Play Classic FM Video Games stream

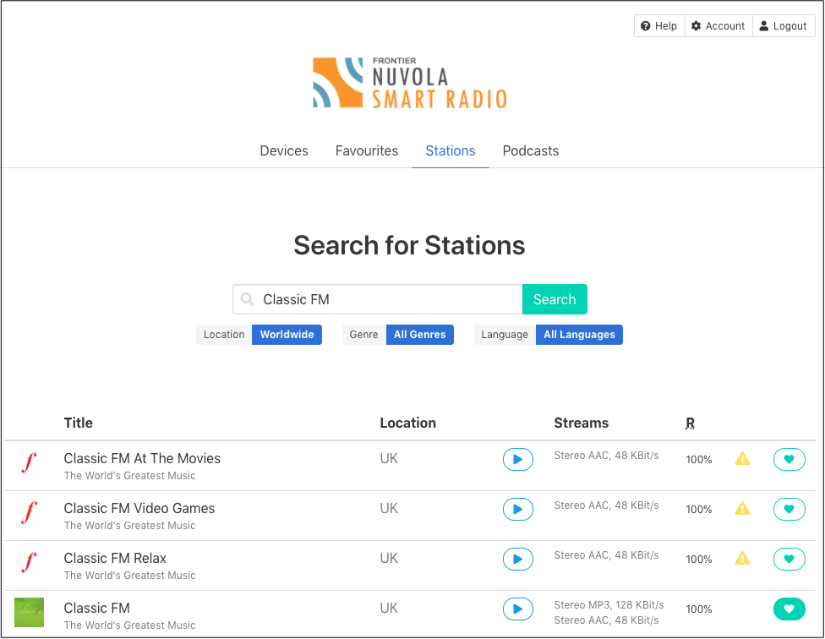[x=517, y=509]
